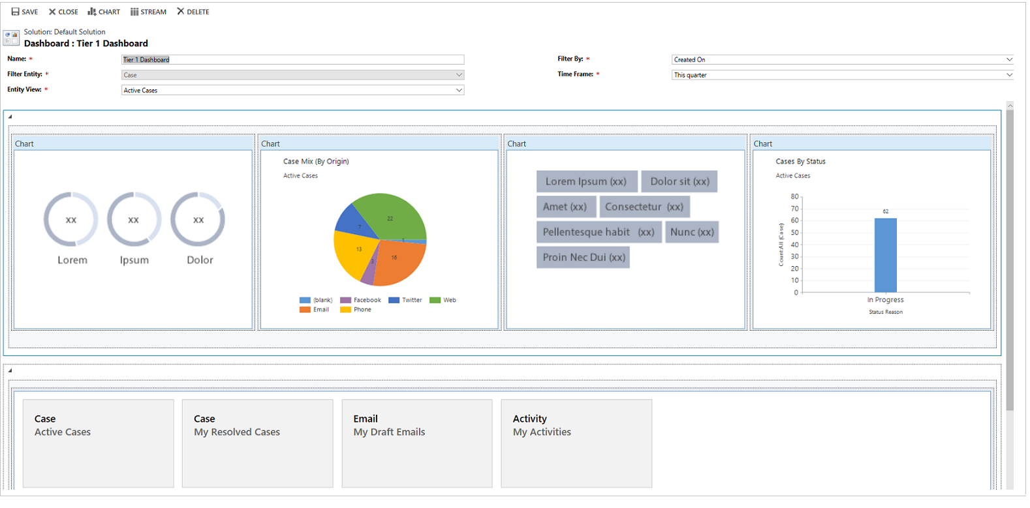The width and height of the screenshot is (1030, 508).
Task: Collapse the top charts section
Action: click(x=10, y=117)
